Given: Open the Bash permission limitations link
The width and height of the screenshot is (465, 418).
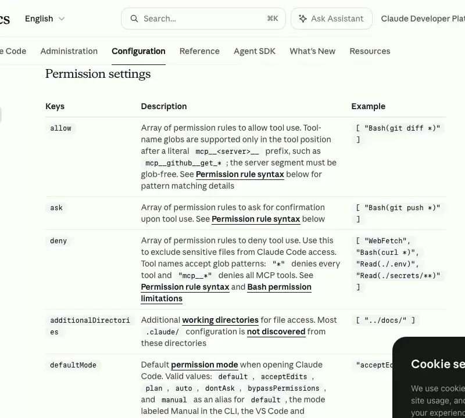Looking at the screenshot, I should [x=226, y=293].
